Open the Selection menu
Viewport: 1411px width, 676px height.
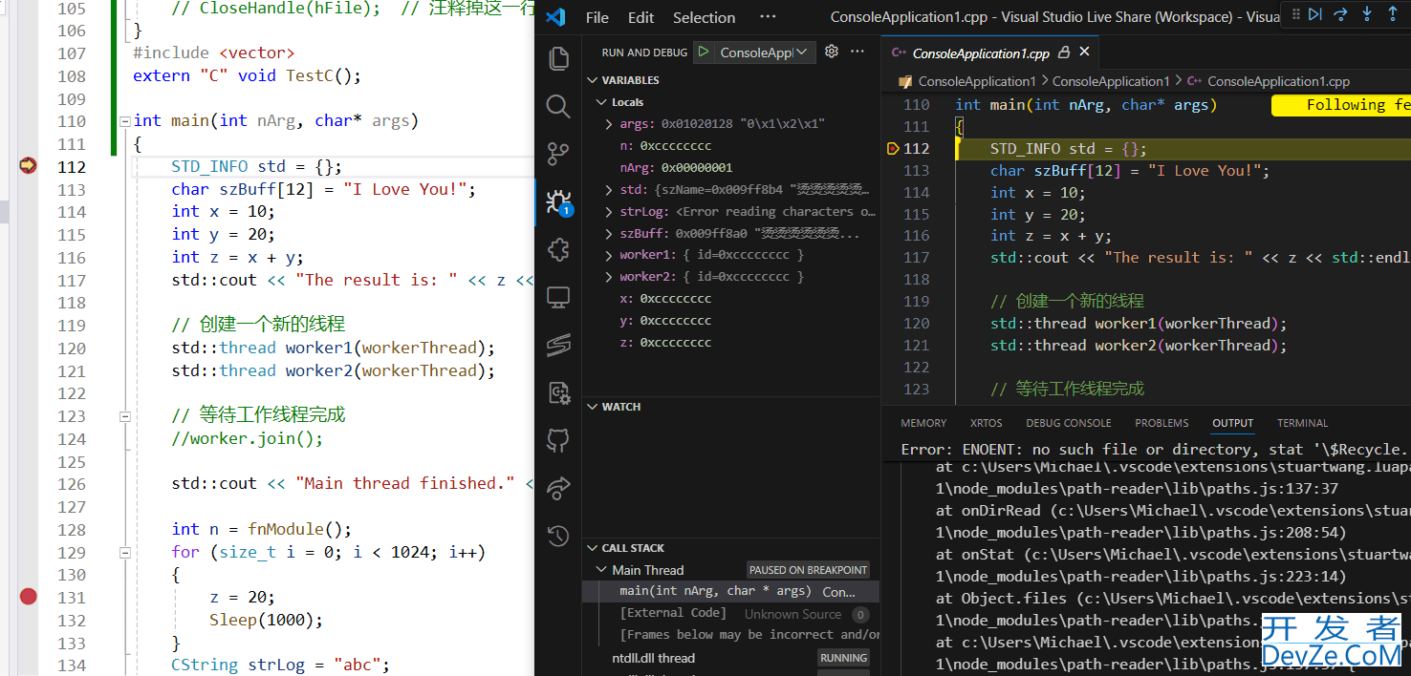coord(705,17)
